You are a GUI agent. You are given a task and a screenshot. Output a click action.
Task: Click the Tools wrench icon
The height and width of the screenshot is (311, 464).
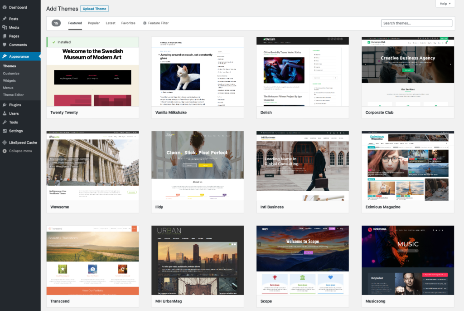click(x=5, y=122)
